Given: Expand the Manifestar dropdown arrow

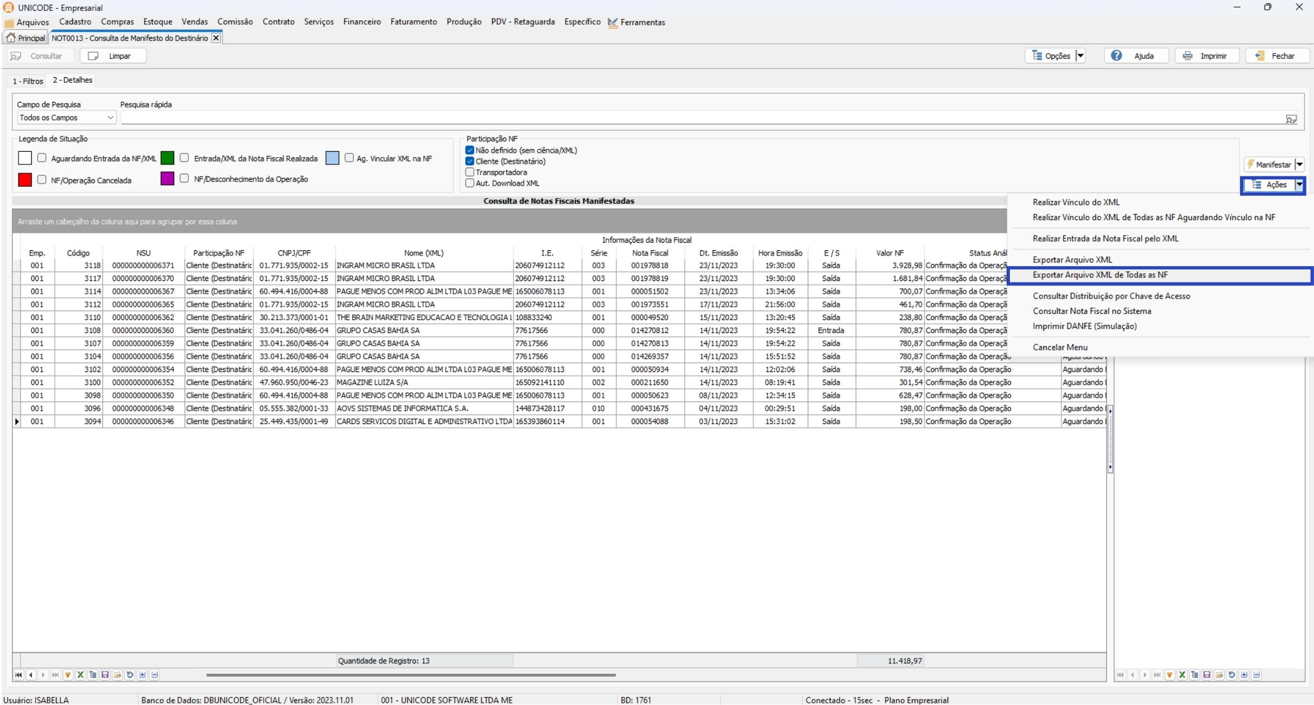Looking at the screenshot, I should click(x=1299, y=164).
